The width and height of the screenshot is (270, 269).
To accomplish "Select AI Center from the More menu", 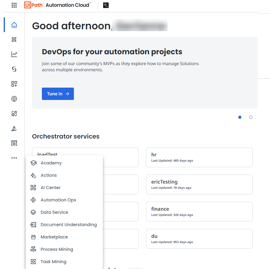I will point(64,188).
